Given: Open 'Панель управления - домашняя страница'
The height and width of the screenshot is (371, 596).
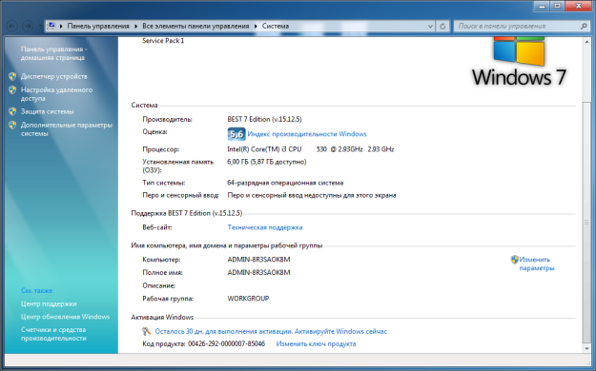Looking at the screenshot, I should pos(54,53).
